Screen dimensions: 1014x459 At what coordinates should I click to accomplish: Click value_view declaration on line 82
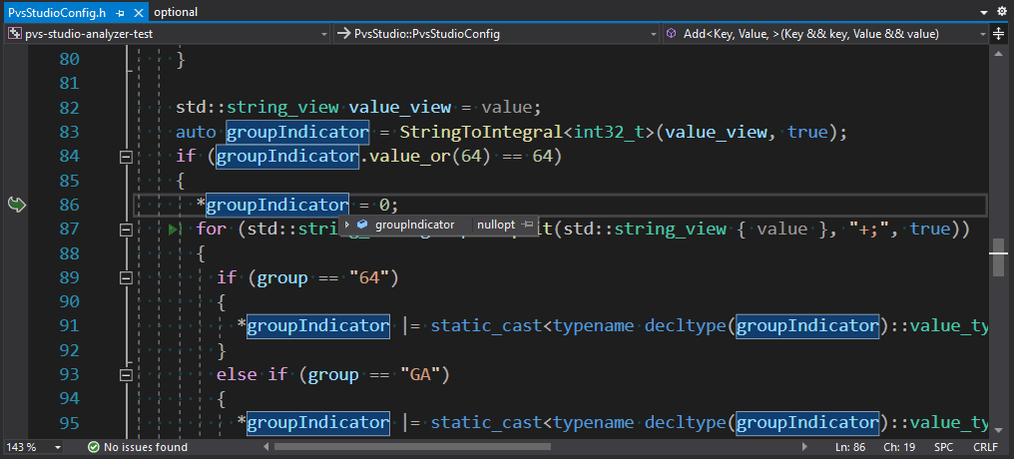pos(399,108)
